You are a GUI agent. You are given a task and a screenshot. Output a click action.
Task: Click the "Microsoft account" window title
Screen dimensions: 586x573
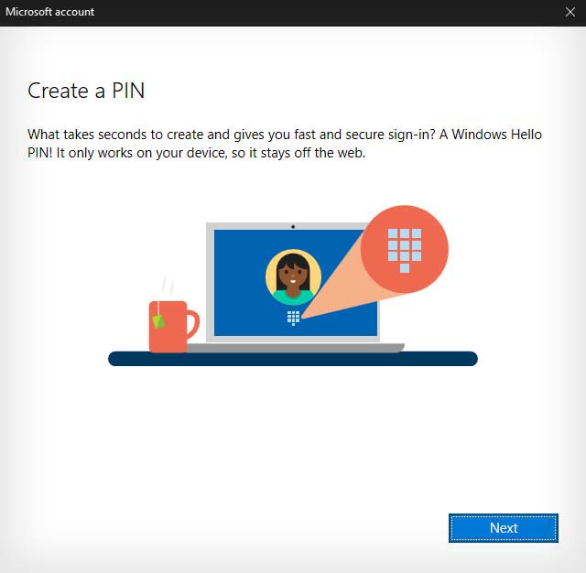[50, 12]
